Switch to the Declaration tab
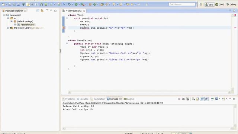 pos(97,99)
